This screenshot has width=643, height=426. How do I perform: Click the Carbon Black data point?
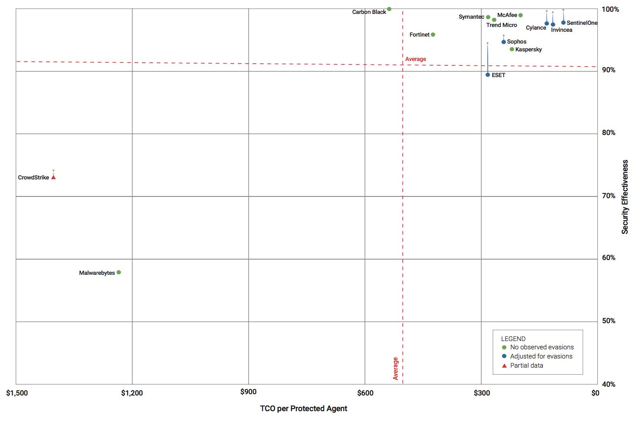click(389, 9)
